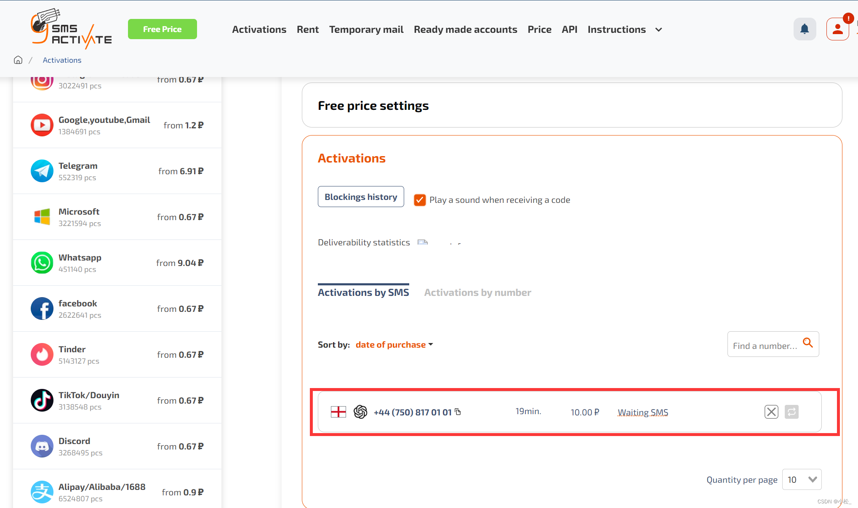Click the search magnifier icon

tap(807, 343)
